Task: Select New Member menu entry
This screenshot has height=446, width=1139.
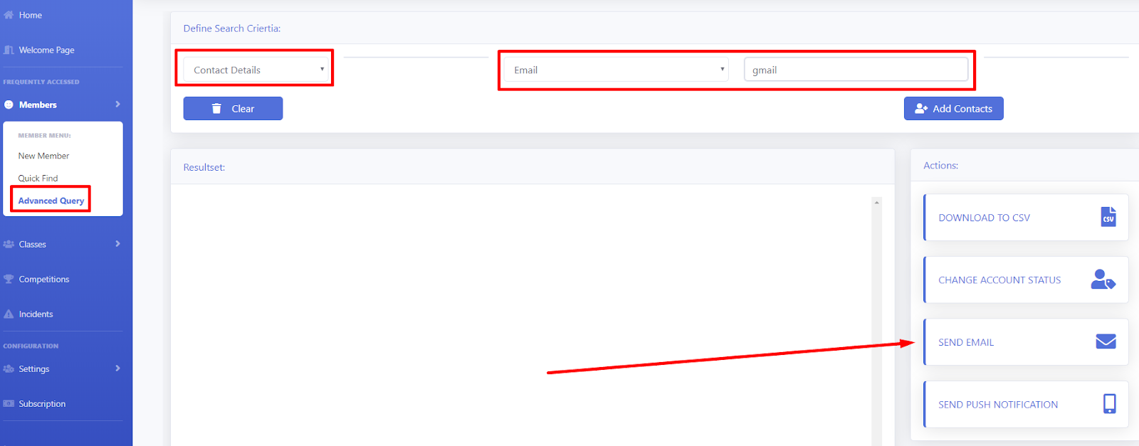Action: 43,156
